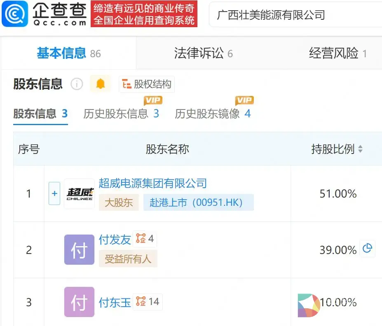
Task: Click the info icon beside 股东信息 heading
Action: 77,84
